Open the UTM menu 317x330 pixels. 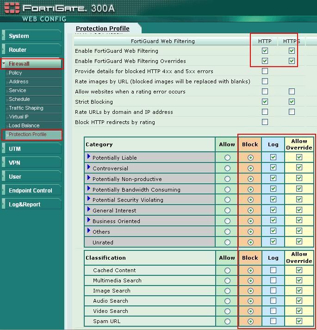point(32,149)
